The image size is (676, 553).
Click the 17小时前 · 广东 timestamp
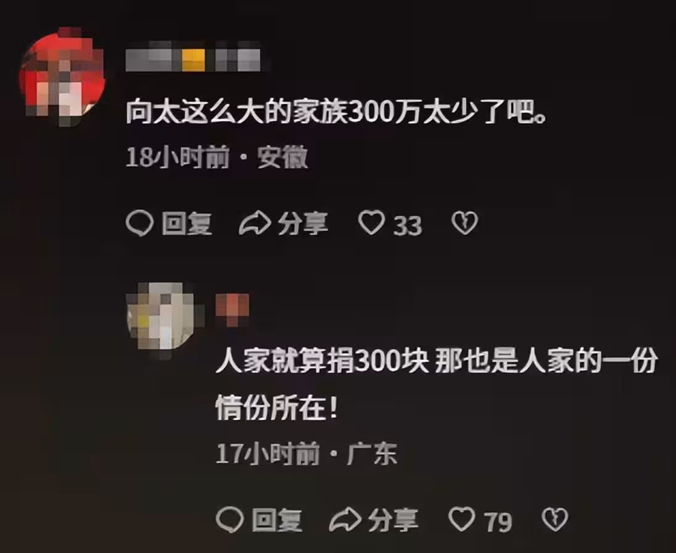(307, 454)
